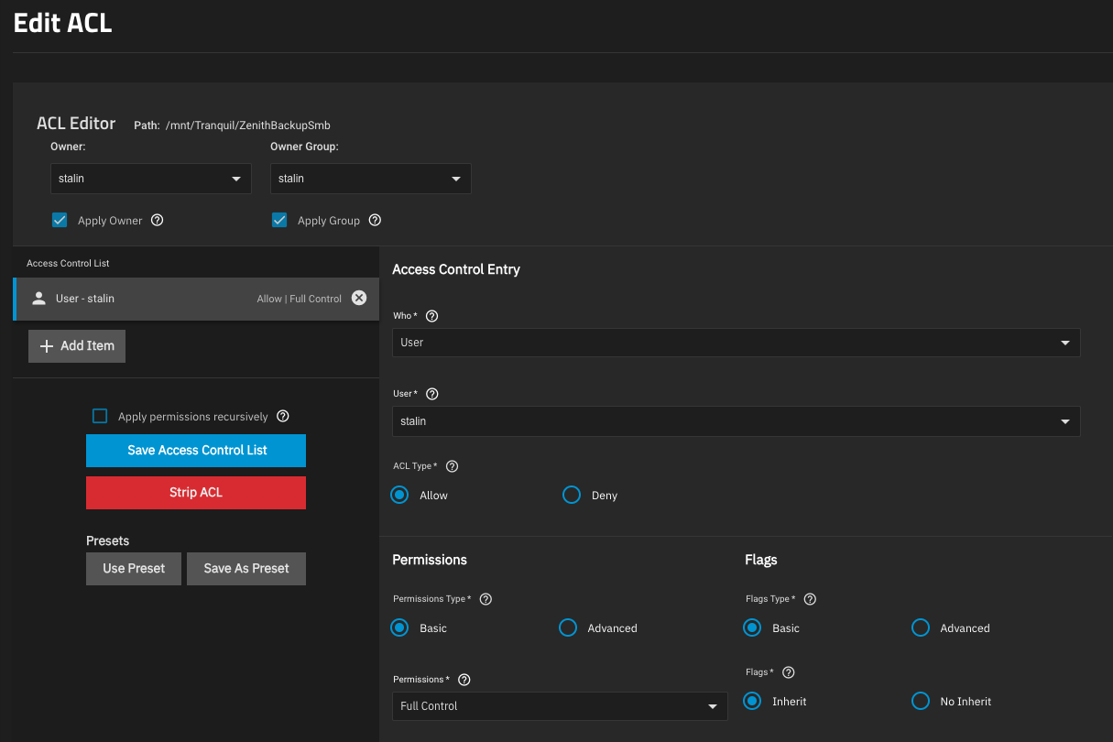Expand the Owner Group dropdown
Viewport: 1113px width, 742px height.
pyautogui.click(x=370, y=179)
